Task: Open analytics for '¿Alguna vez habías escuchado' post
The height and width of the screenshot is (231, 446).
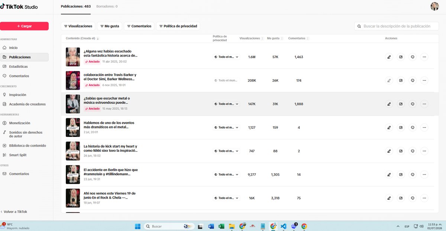Action: pyautogui.click(x=401, y=57)
